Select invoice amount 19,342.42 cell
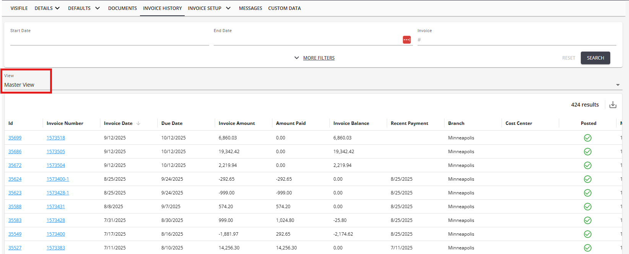Viewport: 629px width, 254px height. [229, 152]
